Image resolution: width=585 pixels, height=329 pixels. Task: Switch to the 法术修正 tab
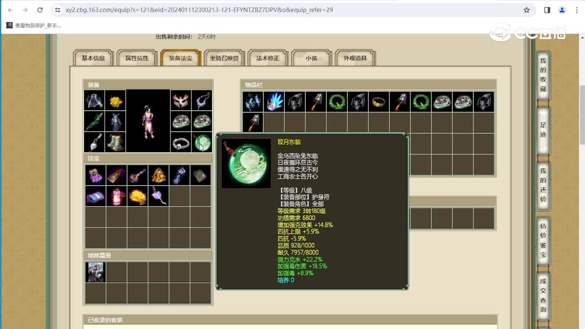coord(268,58)
